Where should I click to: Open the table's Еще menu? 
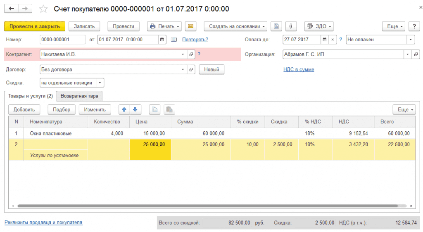pos(404,109)
